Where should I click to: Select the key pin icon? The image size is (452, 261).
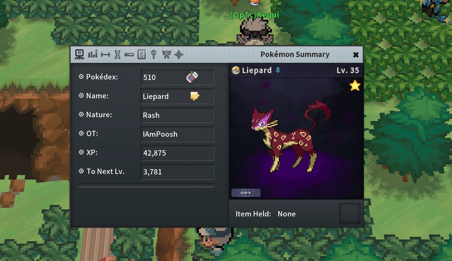[x=154, y=54]
